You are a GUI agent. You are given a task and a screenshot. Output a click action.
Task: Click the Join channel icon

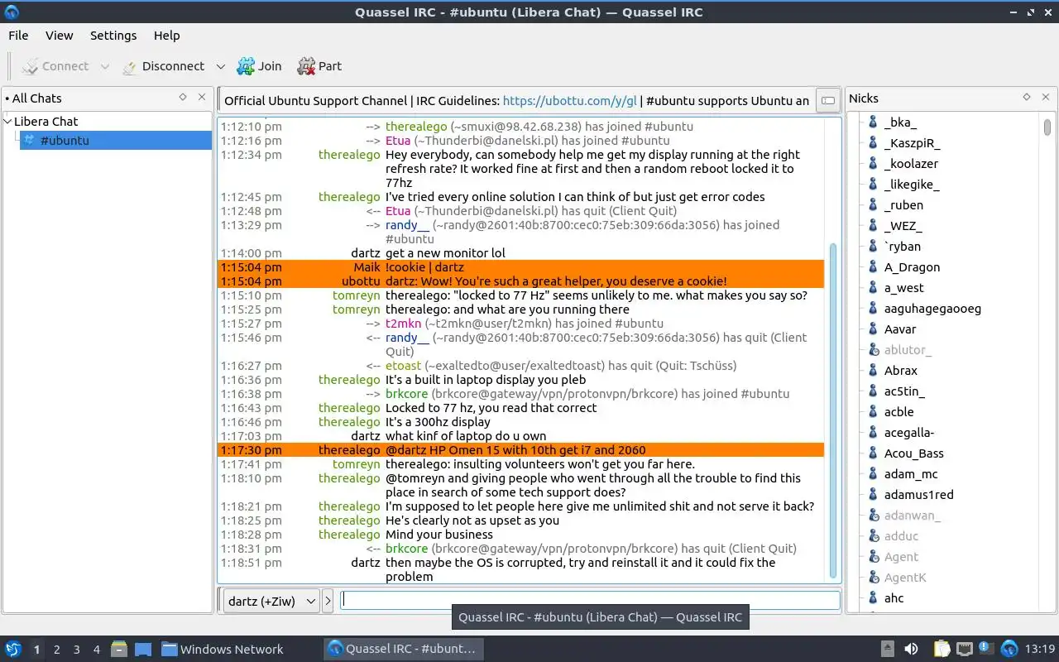(246, 66)
